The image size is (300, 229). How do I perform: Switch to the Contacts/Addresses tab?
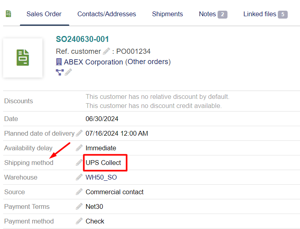(107, 14)
